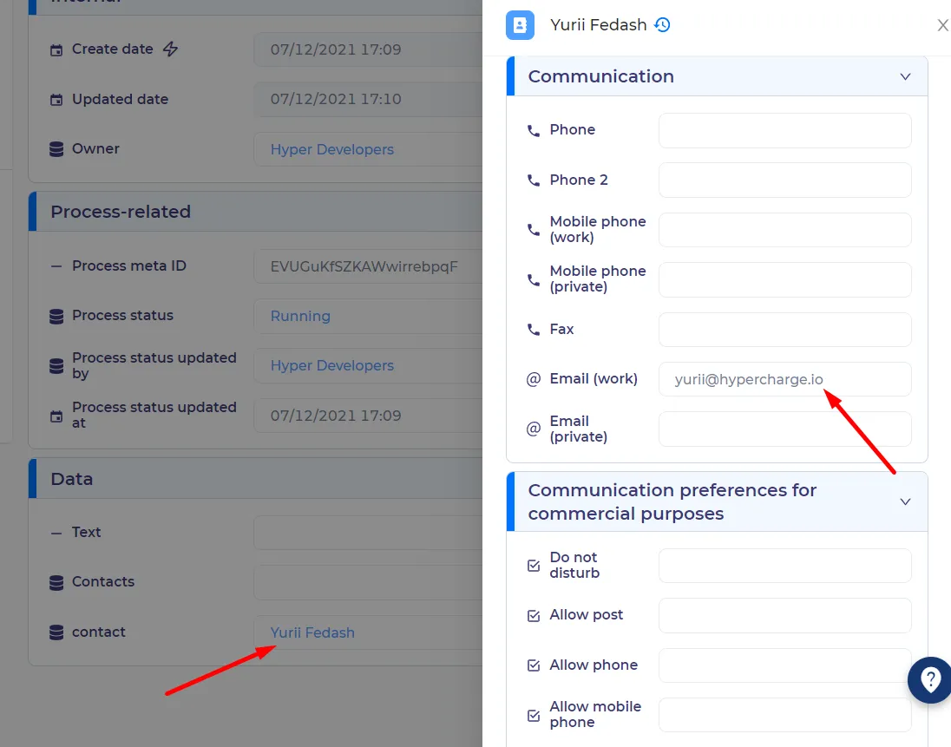Click the contact card icon beside Yurii Fedash
This screenshot has height=747, width=951.
pyautogui.click(x=520, y=25)
